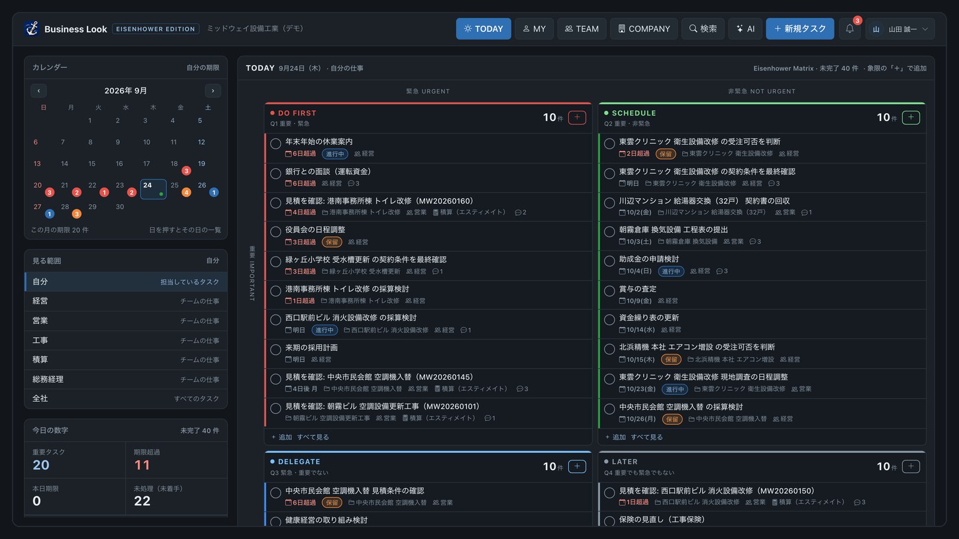Click the 新規タスク button
Image resolution: width=959 pixels, height=539 pixels.
pos(800,29)
